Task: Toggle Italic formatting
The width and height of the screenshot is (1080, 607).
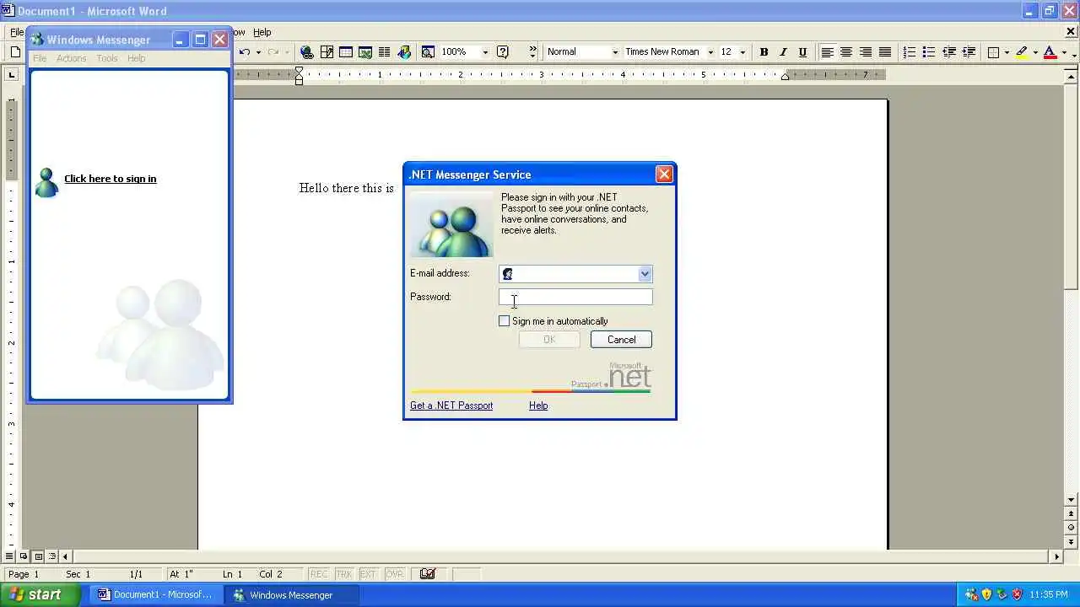Action: tap(783, 52)
